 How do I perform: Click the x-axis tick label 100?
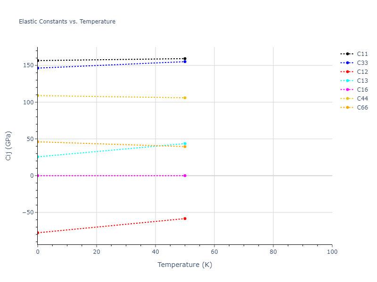click(332, 252)
